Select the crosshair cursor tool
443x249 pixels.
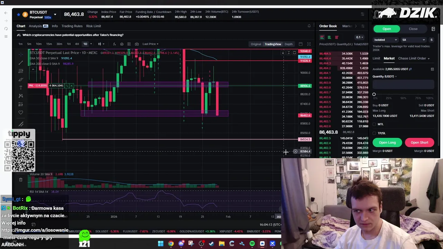click(x=21, y=54)
